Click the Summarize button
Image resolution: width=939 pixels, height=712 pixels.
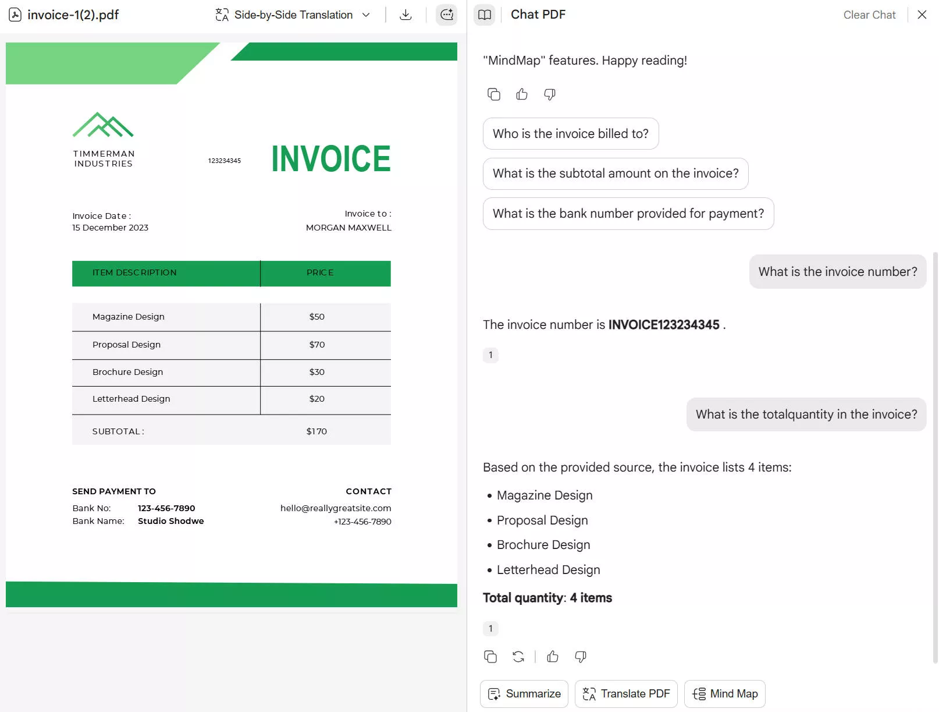[x=523, y=693]
